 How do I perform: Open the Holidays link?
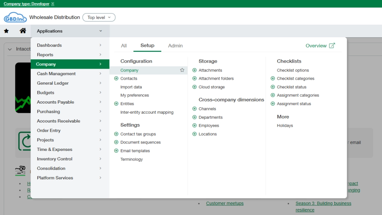285,126
